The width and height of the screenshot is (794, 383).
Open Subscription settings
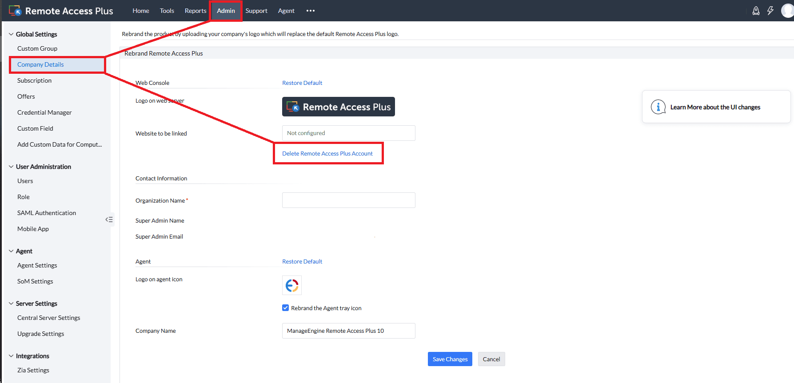[34, 80]
